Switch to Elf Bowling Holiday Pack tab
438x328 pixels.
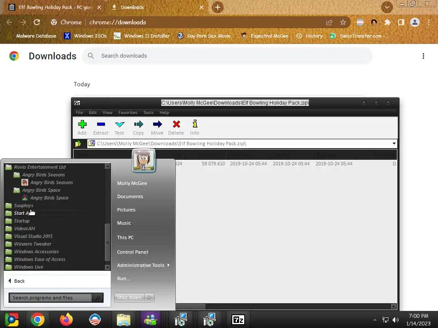pyautogui.click(x=55, y=7)
